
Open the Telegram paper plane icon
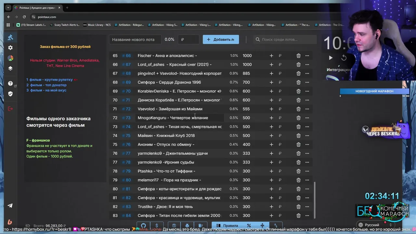click(10, 205)
